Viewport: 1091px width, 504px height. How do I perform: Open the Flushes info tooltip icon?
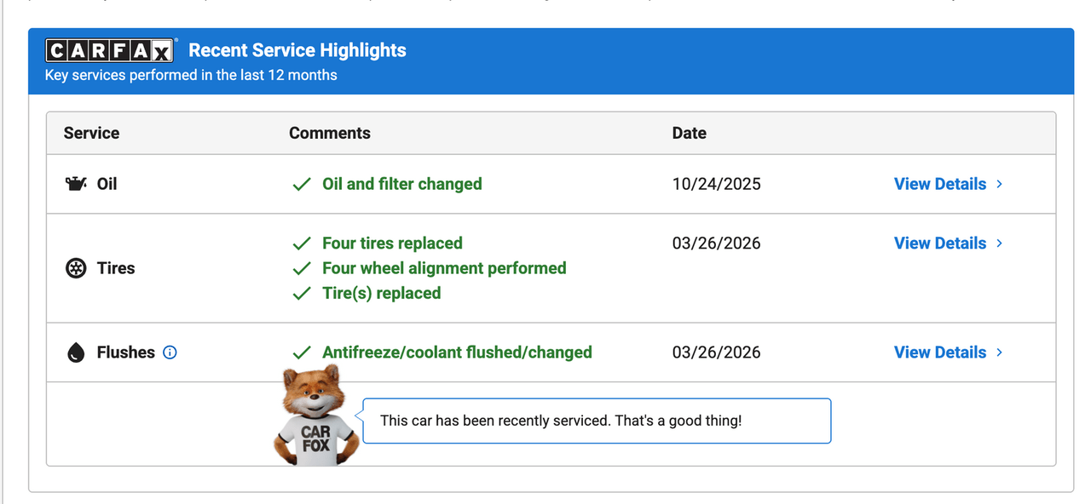coord(170,352)
